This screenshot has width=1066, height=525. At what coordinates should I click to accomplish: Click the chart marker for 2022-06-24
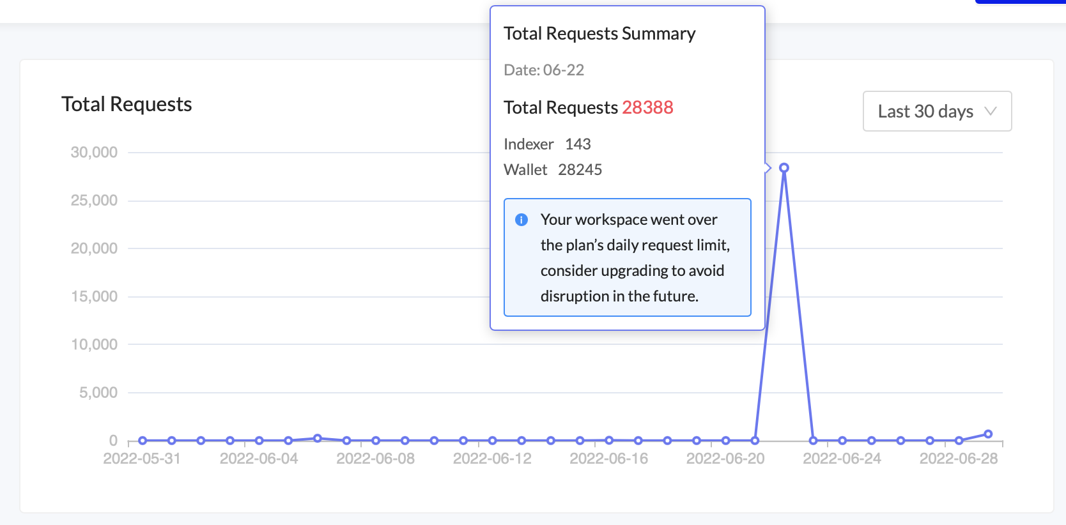point(842,441)
